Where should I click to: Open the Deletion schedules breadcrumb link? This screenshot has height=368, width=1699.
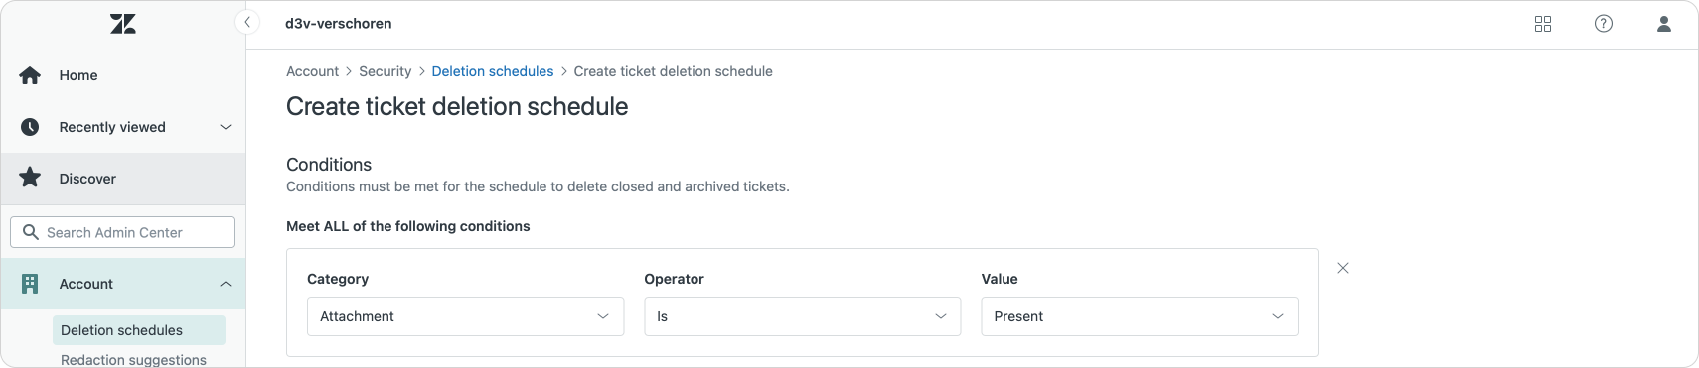pos(493,71)
